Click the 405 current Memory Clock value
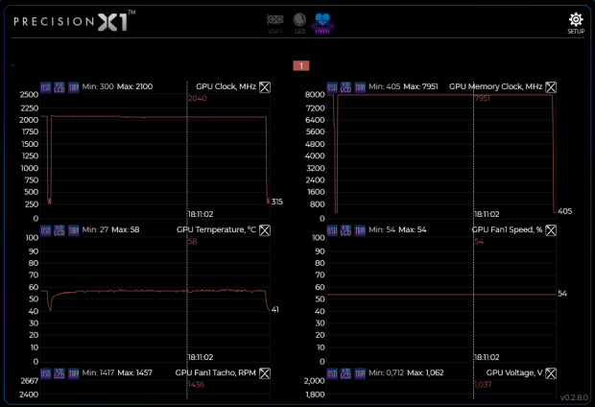 564,211
